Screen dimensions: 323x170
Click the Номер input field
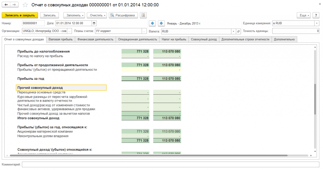click(33, 23)
